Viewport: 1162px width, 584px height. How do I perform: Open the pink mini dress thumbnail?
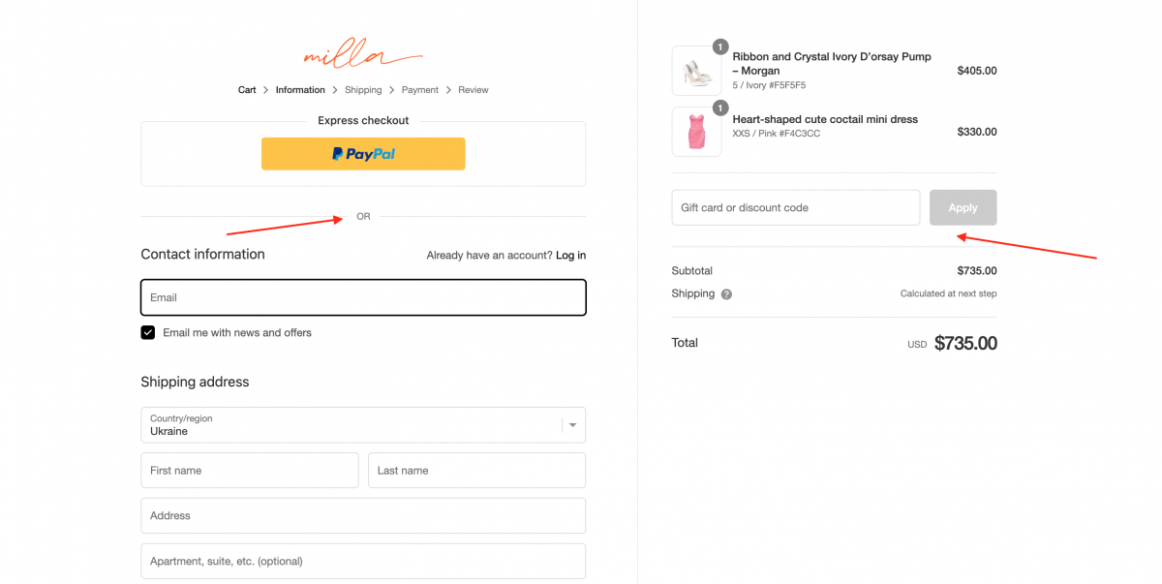(x=696, y=132)
